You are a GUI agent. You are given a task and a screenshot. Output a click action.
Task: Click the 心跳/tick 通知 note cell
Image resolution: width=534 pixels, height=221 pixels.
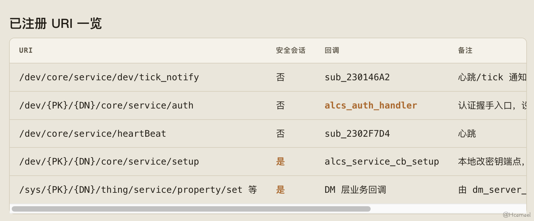[492, 77]
